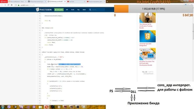This screenshot has height=109, width=194.
Task: Click the LRESULT CALLBACK LogKey code line
Action: coord(63,52)
